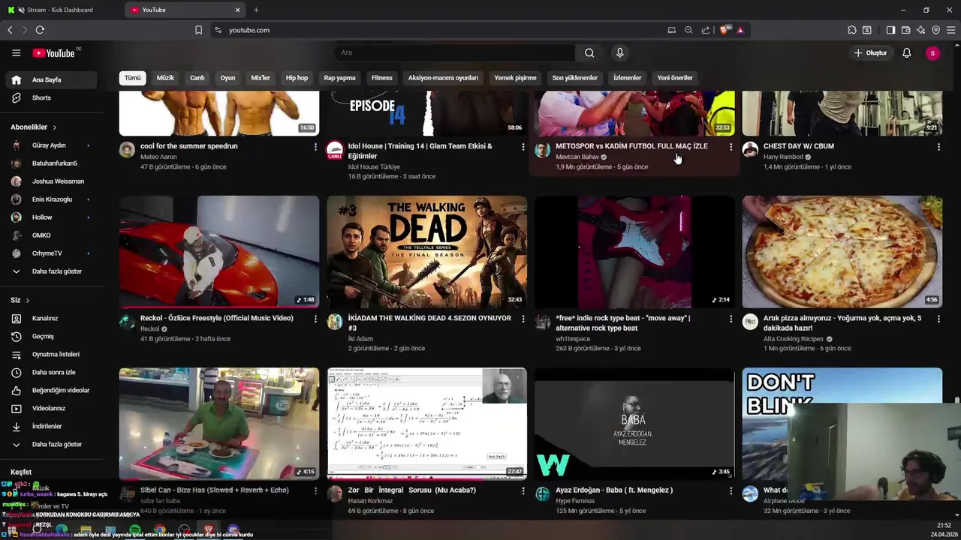Select the Hip hop filter chip
961x540 pixels.
297,78
